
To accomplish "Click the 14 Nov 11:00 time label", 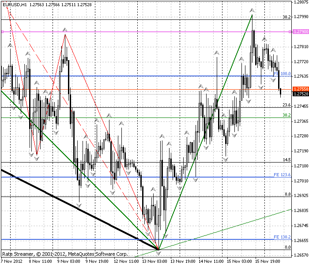I will [211, 261].
